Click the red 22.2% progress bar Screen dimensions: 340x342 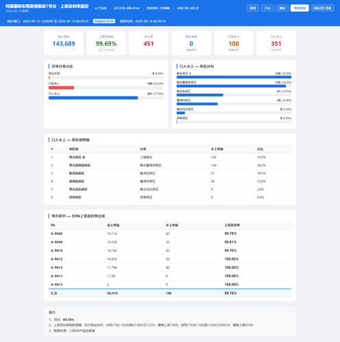pyautogui.click(x=61, y=88)
